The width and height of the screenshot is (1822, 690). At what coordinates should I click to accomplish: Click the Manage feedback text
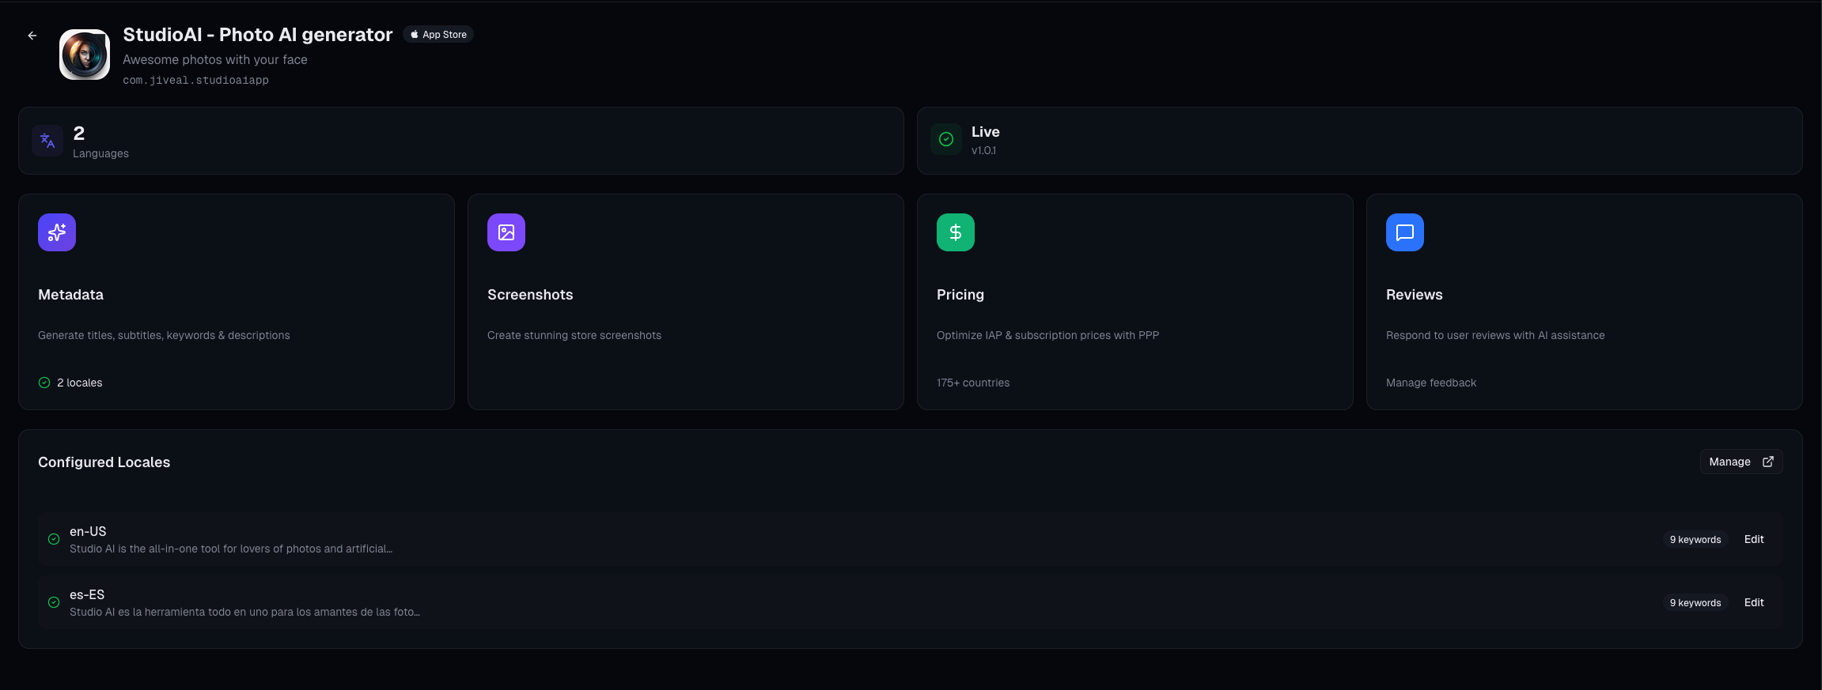(x=1431, y=383)
